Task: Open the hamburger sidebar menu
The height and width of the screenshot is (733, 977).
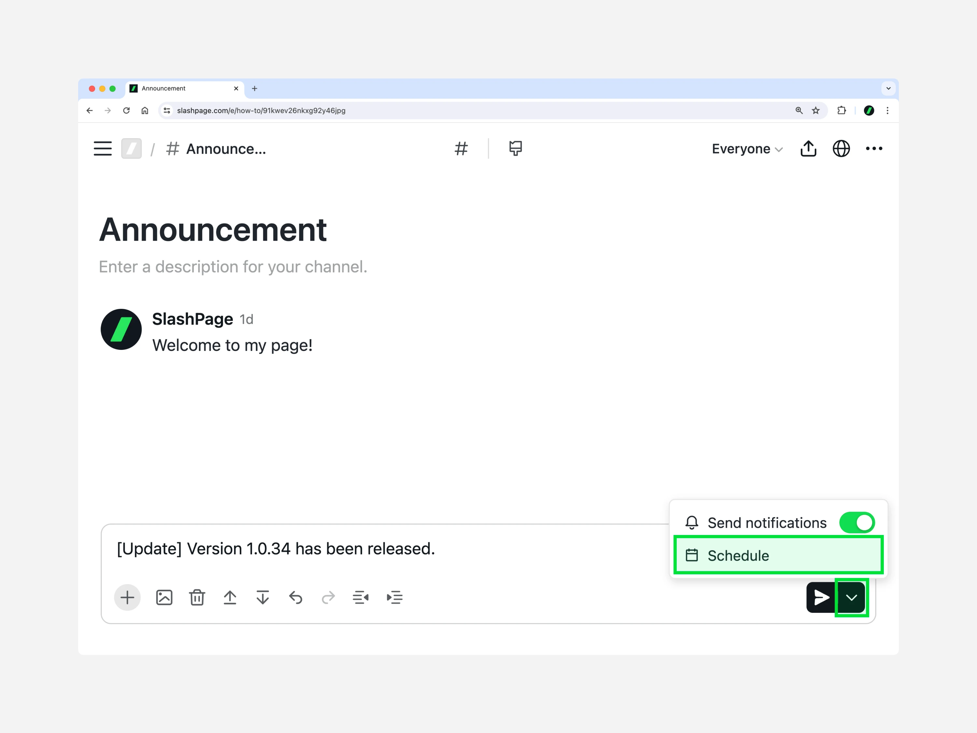Action: (103, 149)
